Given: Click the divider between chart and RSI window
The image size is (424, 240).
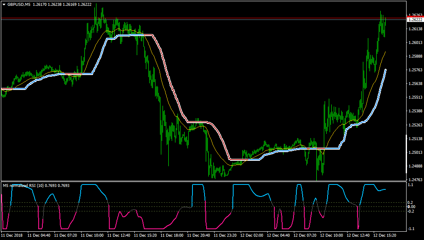Looking at the screenshot, I should click(203, 181).
